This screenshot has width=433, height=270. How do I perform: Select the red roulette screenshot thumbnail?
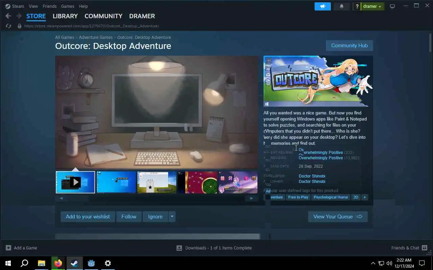tap(197, 182)
